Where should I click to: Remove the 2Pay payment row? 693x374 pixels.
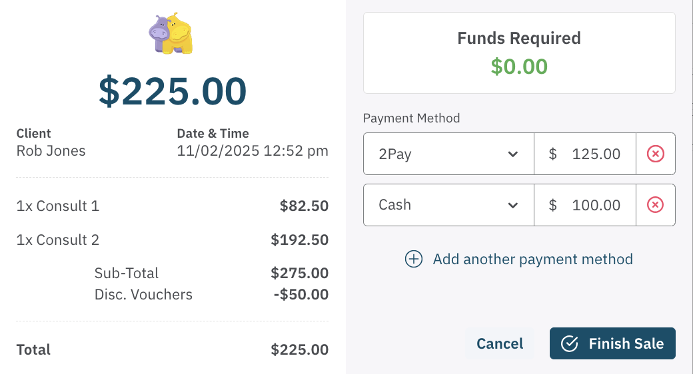point(656,154)
